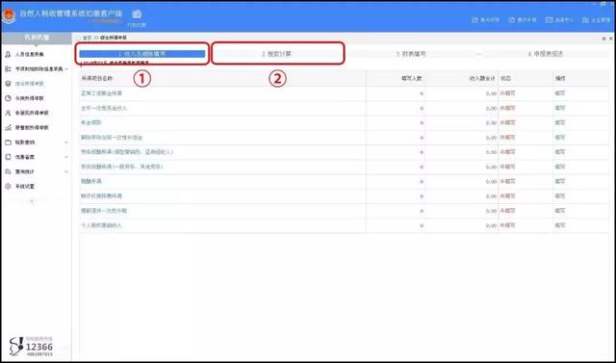Expand 优惠备案 submenu in sidebar
Image resolution: width=616 pixels, height=363 pixels.
[x=66, y=157]
